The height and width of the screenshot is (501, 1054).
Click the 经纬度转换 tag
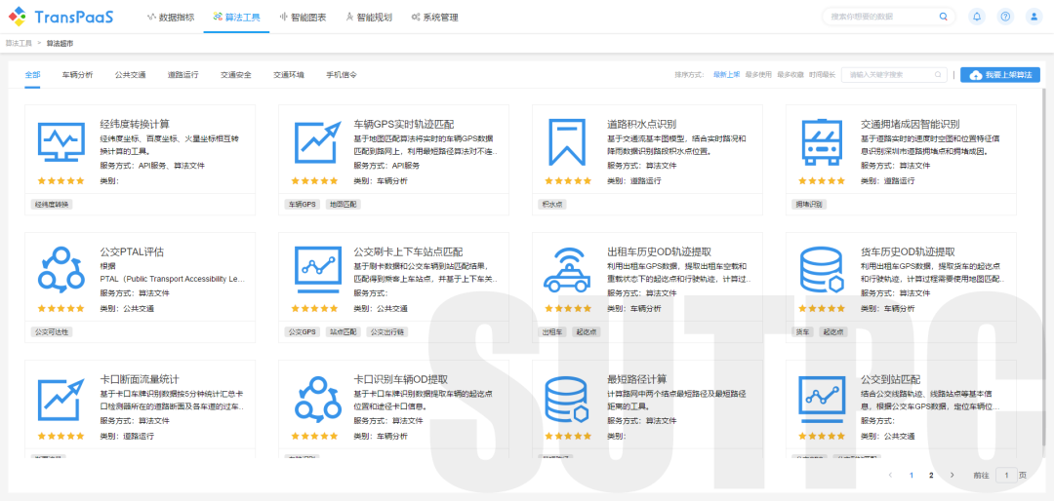(51, 204)
